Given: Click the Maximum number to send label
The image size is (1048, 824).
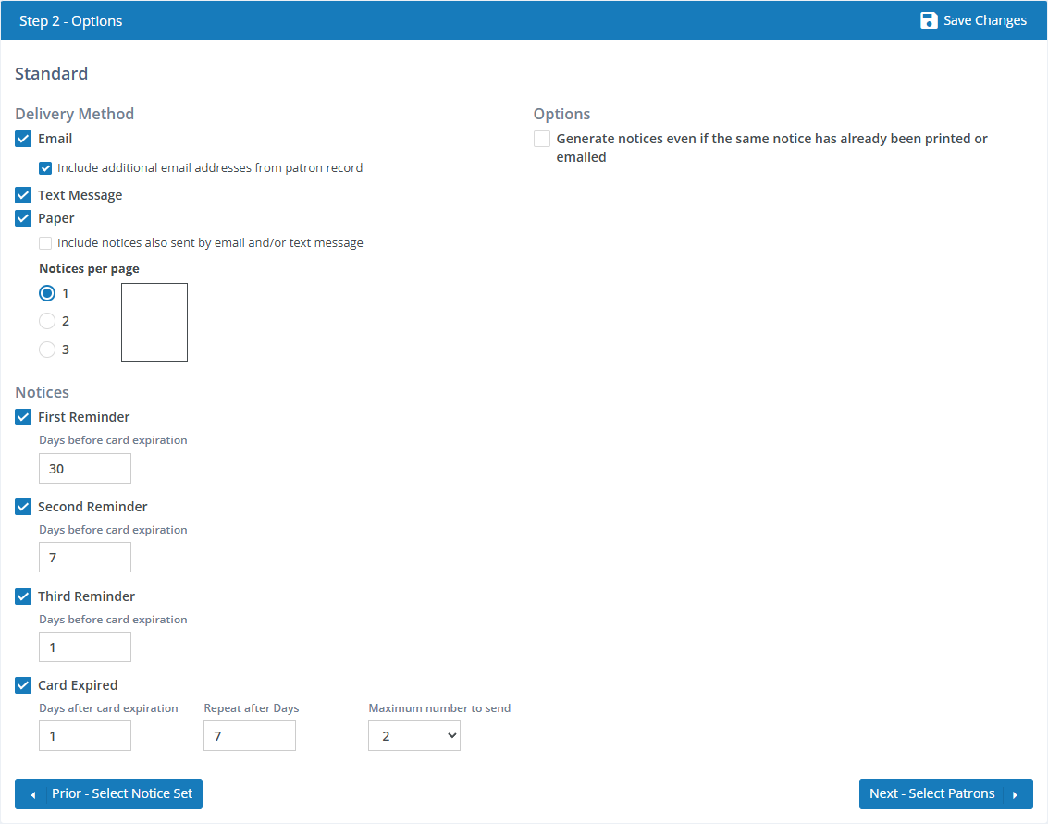Looking at the screenshot, I should [x=439, y=708].
